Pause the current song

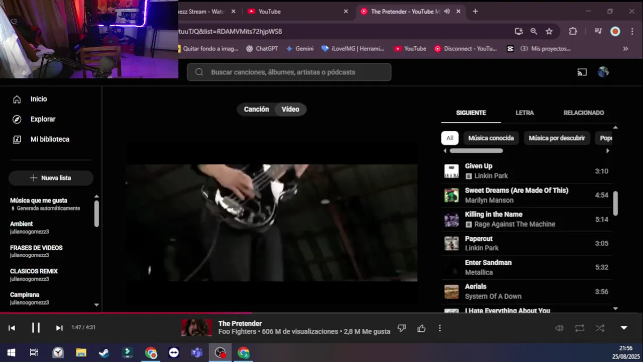click(36, 328)
